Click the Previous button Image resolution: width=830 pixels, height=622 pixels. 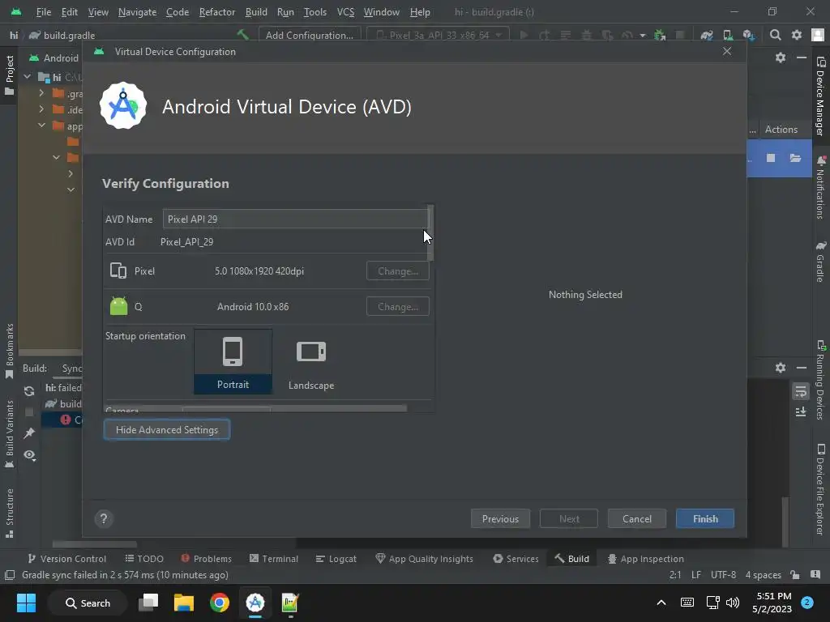pos(500,519)
